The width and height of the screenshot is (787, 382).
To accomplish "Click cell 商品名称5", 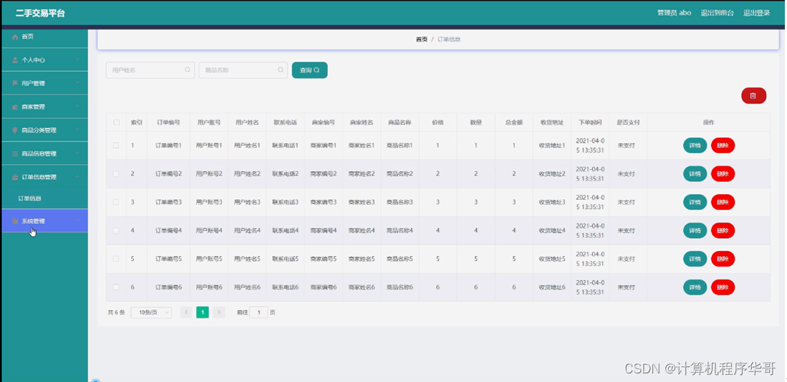I will pos(400,259).
